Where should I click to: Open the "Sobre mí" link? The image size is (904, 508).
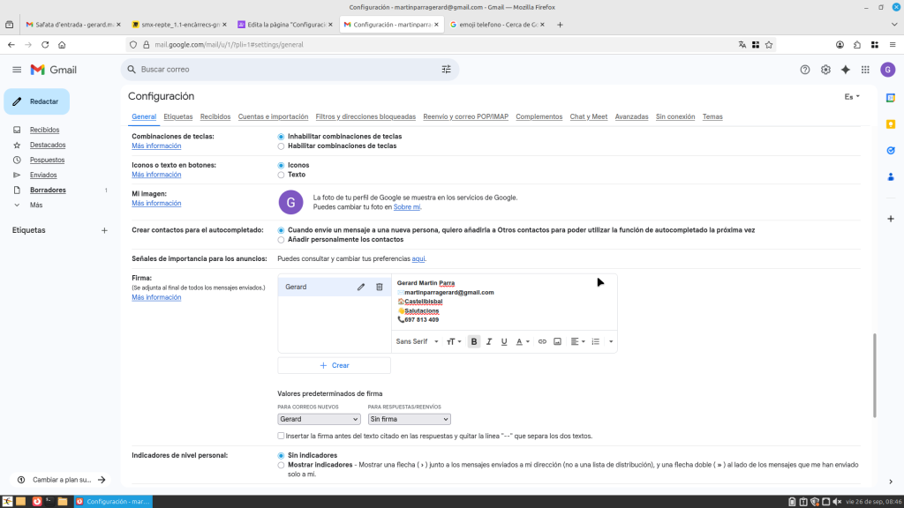[x=407, y=207]
